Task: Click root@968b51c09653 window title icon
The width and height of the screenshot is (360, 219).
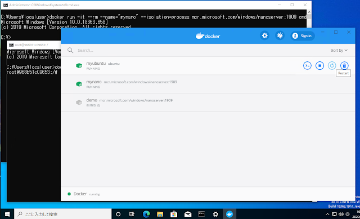Action: tap(11, 45)
